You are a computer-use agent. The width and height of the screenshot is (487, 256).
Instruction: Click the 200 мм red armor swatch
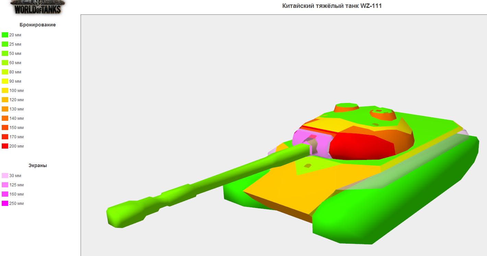[5, 146]
